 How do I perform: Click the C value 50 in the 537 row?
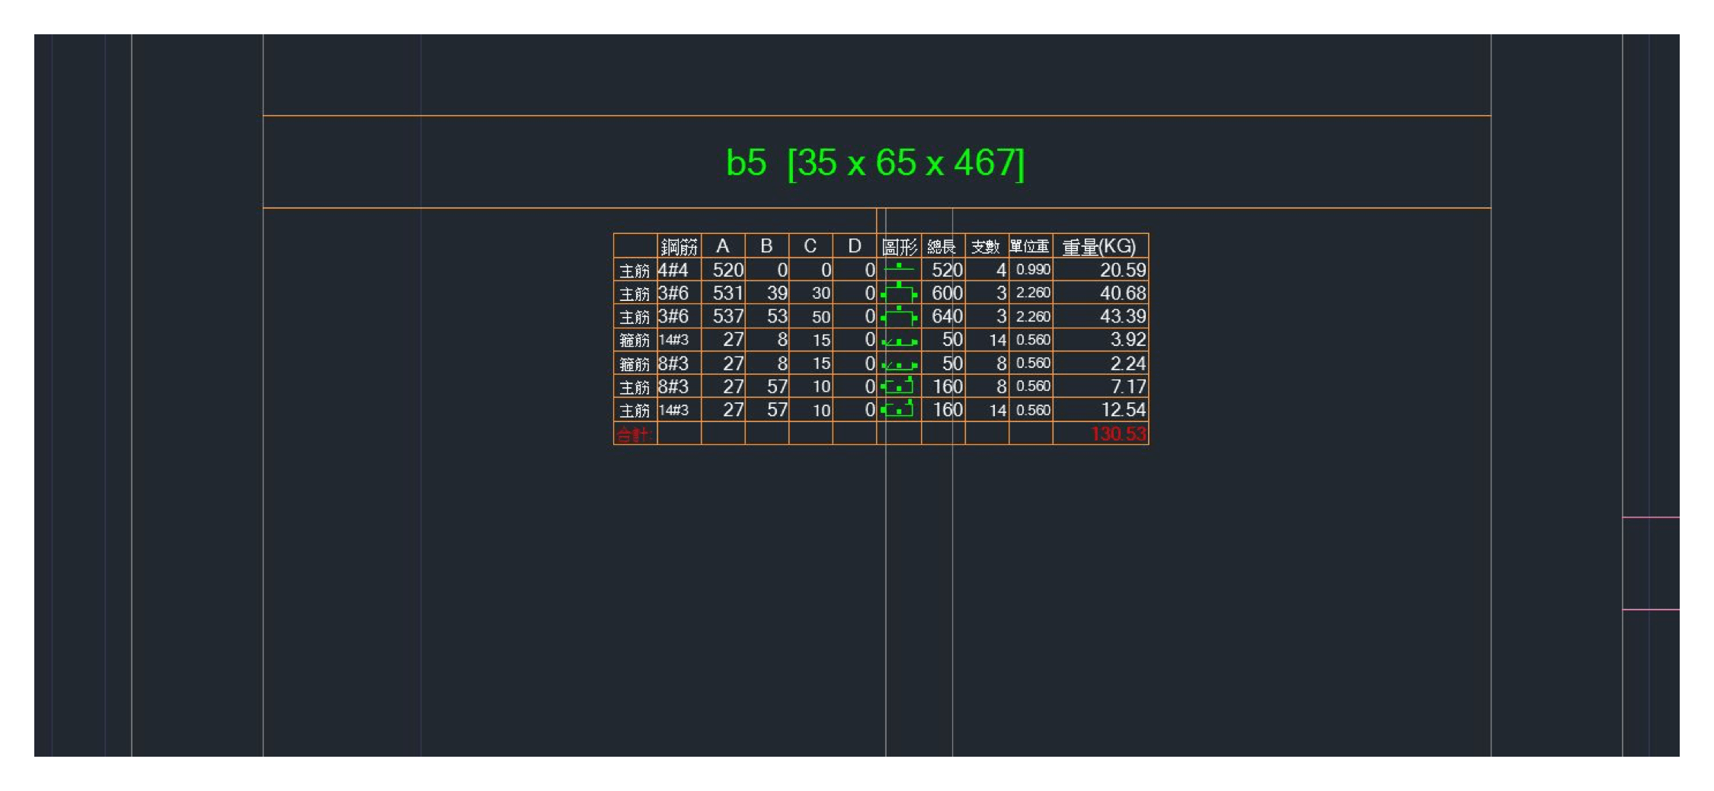point(821,317)
